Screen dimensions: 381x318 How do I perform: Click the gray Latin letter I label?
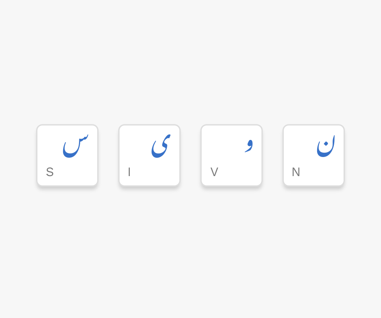click(x=129, y=172)
